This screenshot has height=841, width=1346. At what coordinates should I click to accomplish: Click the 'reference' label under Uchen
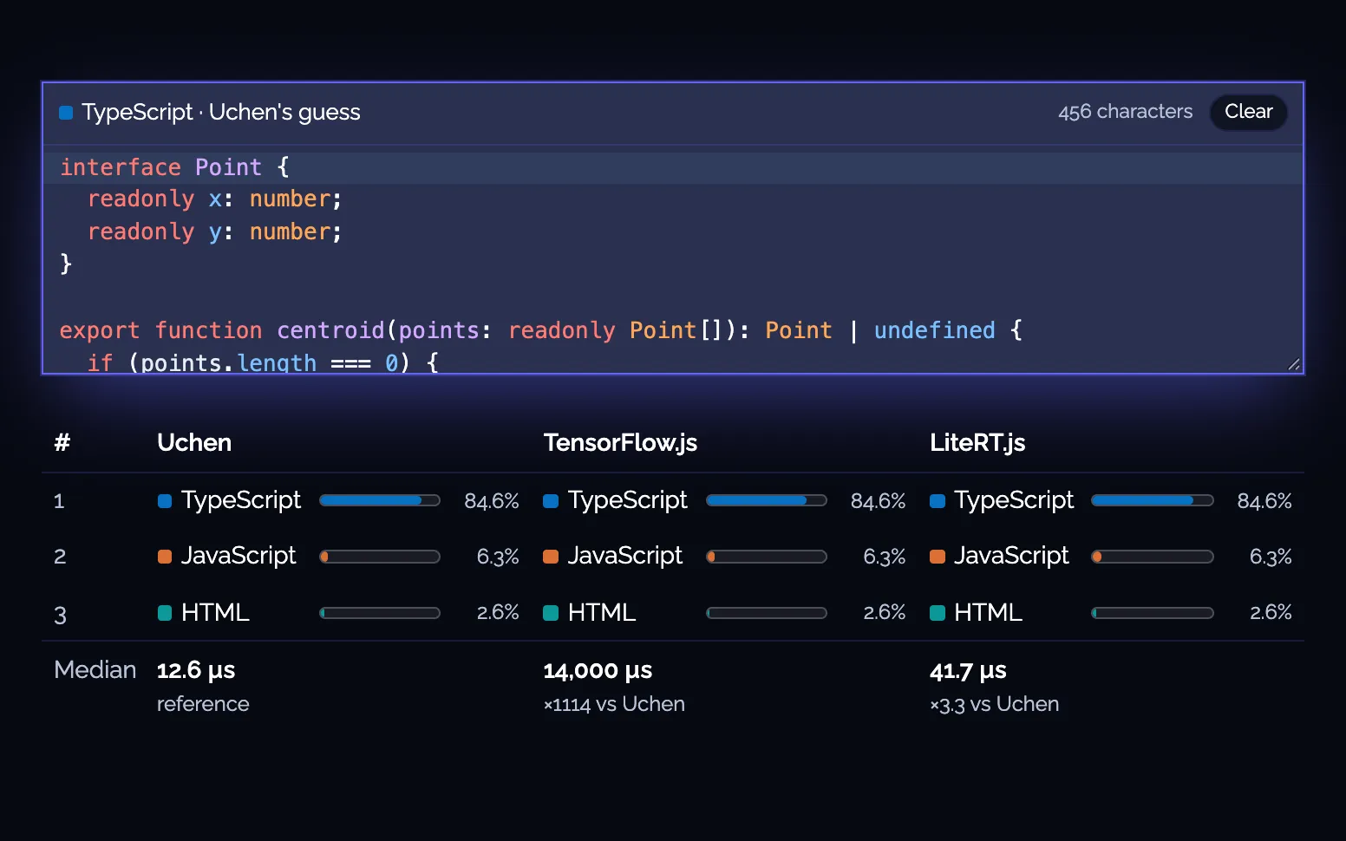tap(203, 704)
